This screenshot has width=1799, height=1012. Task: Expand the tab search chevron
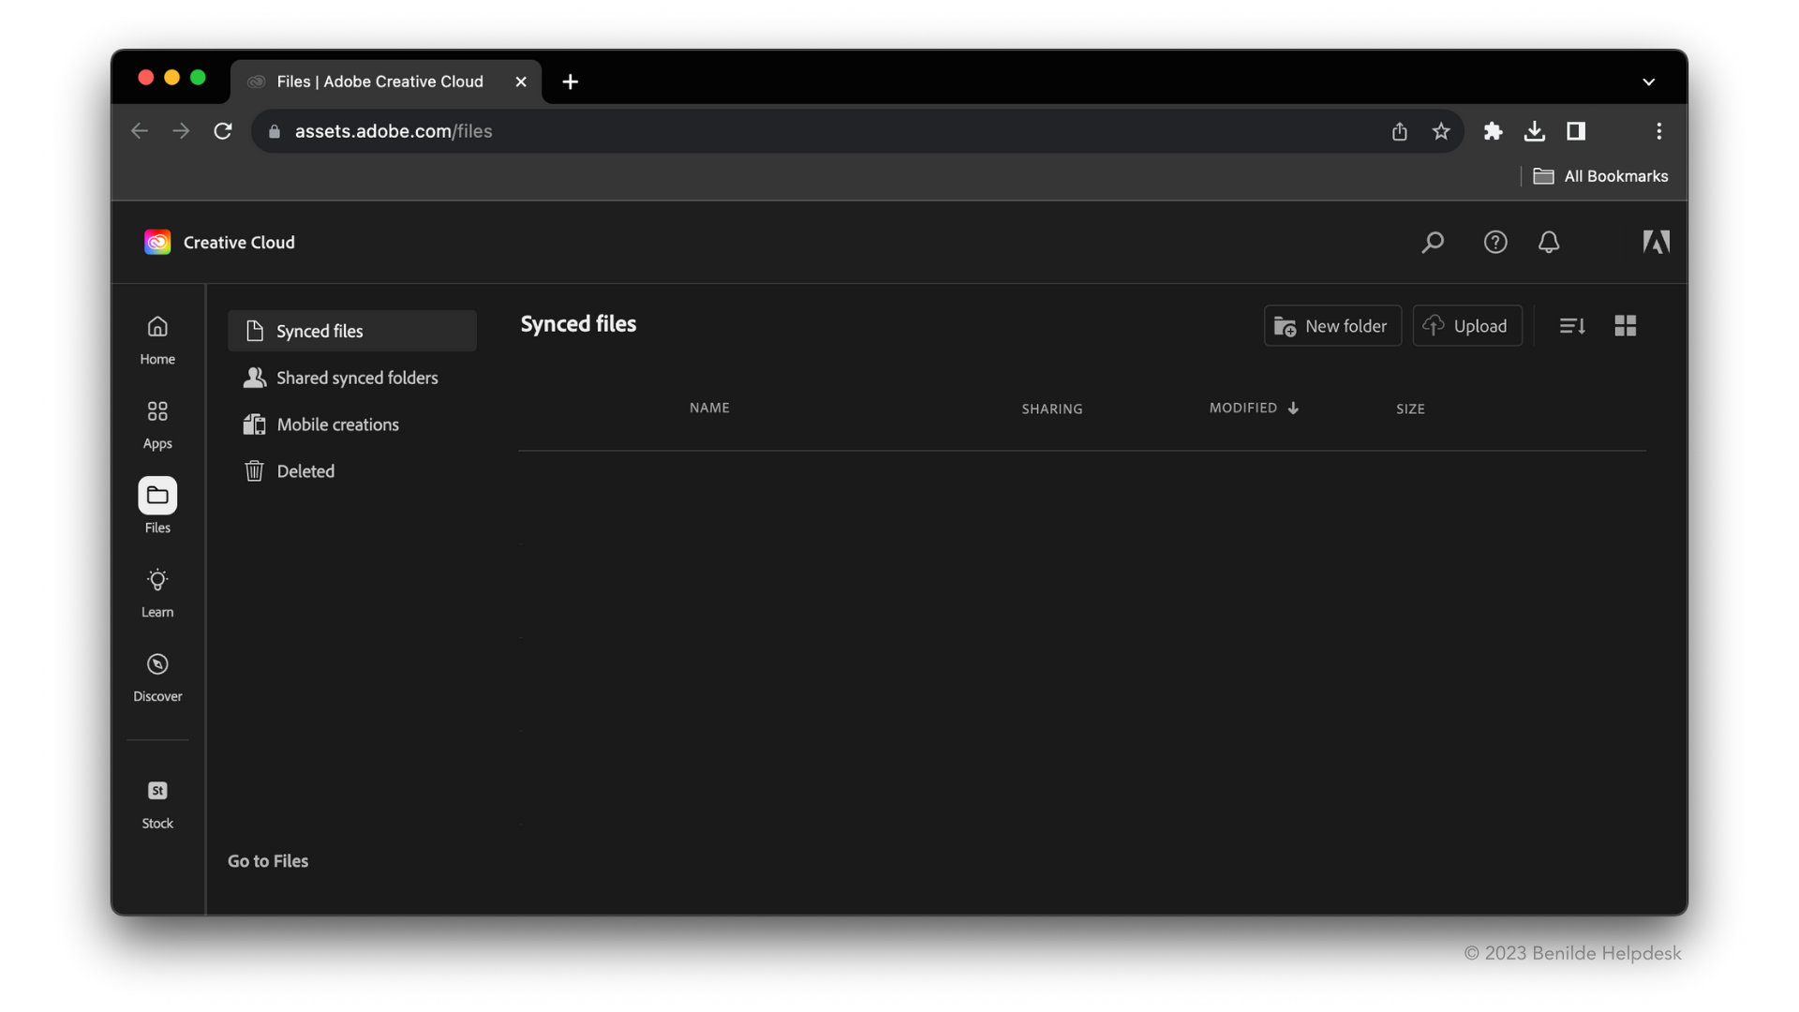click(1648, 82)
